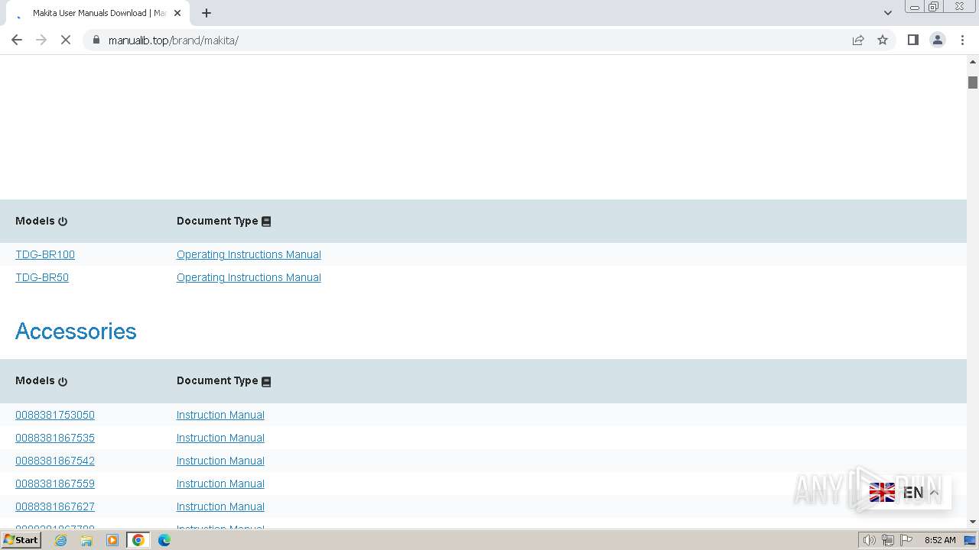Screen dimensions: 979x550
Task: Bookmark this page with star icon
Action: [x=883, y=40]
